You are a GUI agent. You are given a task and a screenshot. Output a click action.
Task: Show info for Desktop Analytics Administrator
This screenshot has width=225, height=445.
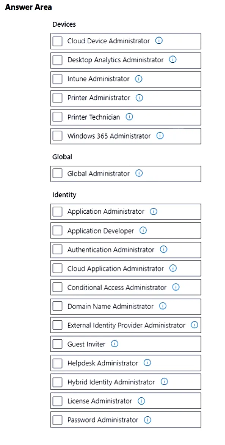(173, 60)
